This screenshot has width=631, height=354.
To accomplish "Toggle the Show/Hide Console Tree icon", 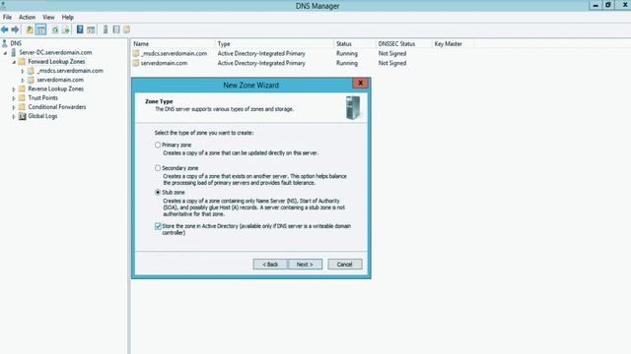I will pyautogui.click(x=40, y=29).
